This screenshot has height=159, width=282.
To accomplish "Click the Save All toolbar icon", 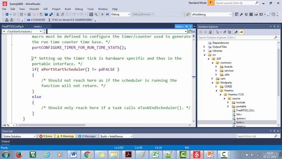I will coord(51,15).
